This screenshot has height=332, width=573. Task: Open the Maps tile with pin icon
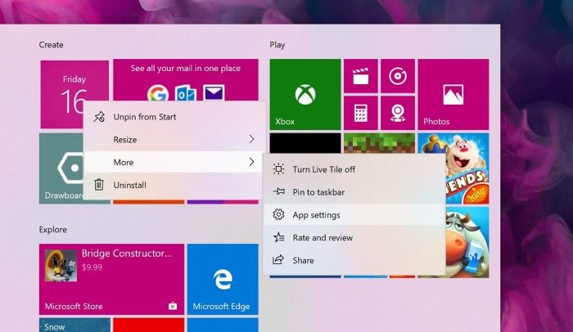click(398, 112)
